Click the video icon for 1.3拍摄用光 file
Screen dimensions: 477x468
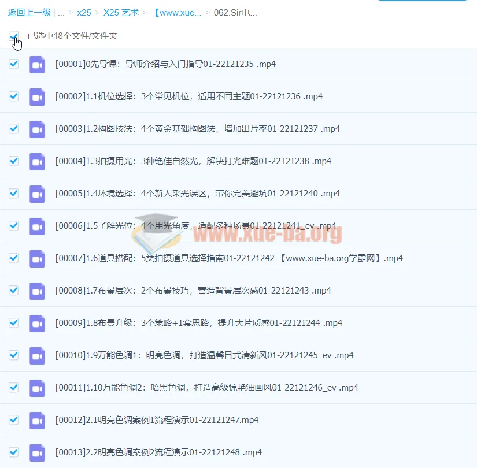tap(37, 161)
